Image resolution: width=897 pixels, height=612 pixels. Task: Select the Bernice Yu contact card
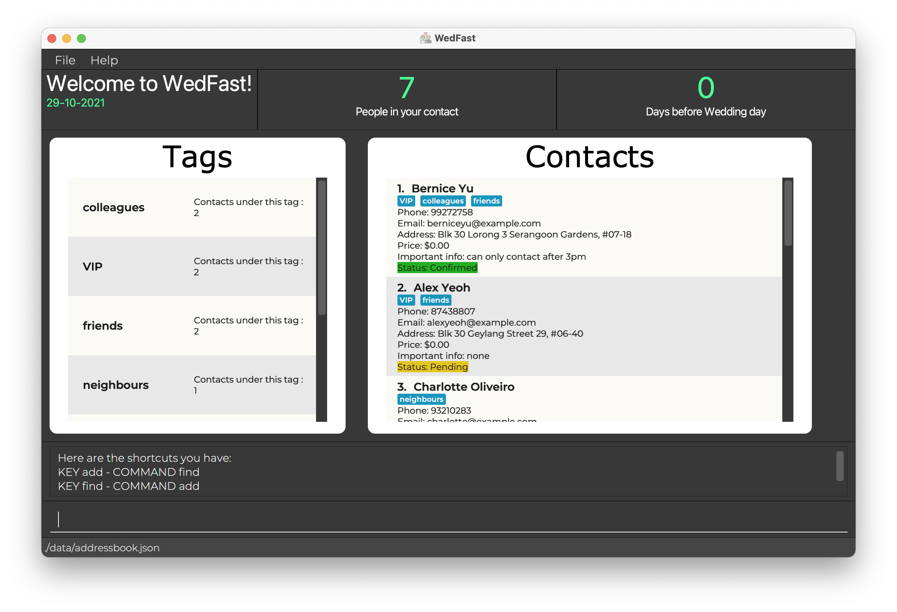618,228
